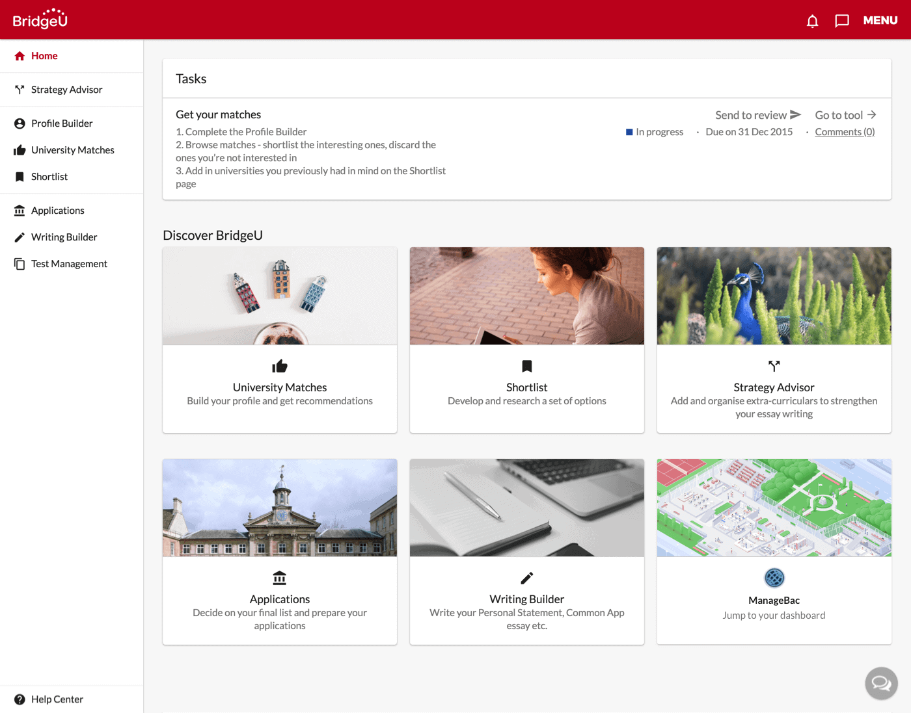The image size is (911, 713).
Task: Open Test Management in the sidebar
Action: pyautogui.click(x=69, y=264)
